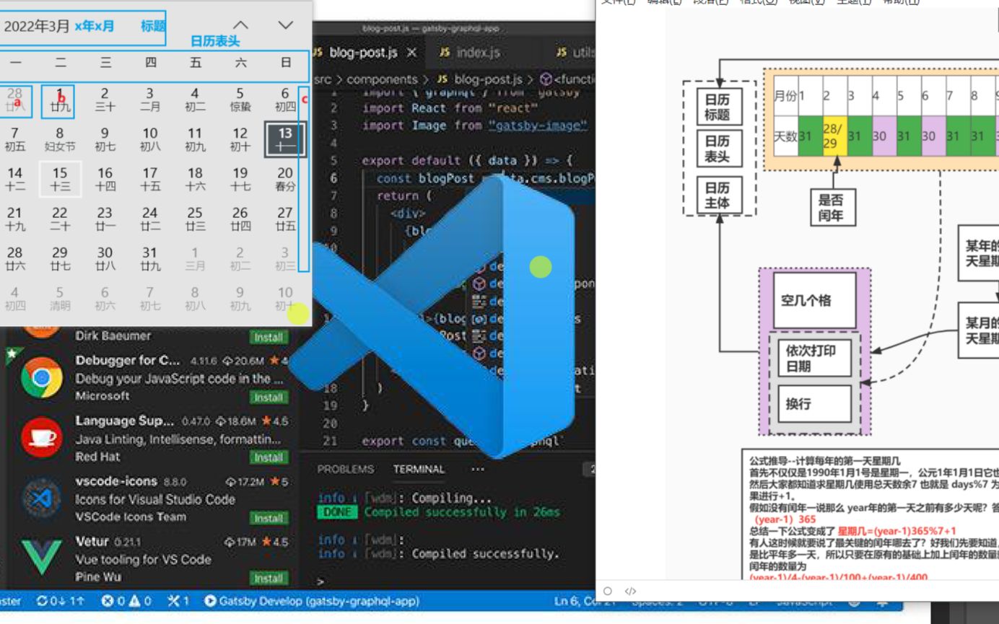Click the 日历主体 box in the flowchart
The image size is (999, 624).
click(717, 194)
